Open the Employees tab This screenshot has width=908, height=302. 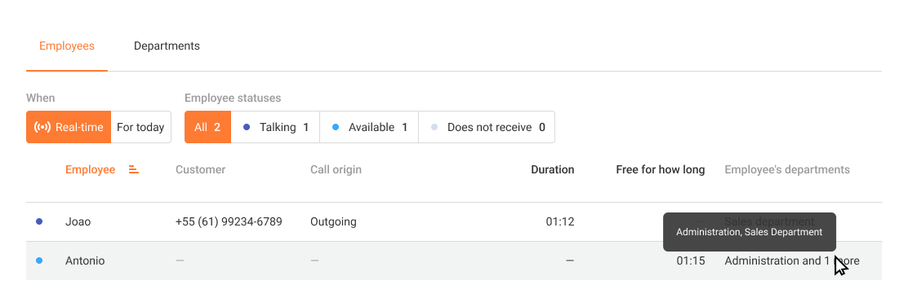coord(67,46)
